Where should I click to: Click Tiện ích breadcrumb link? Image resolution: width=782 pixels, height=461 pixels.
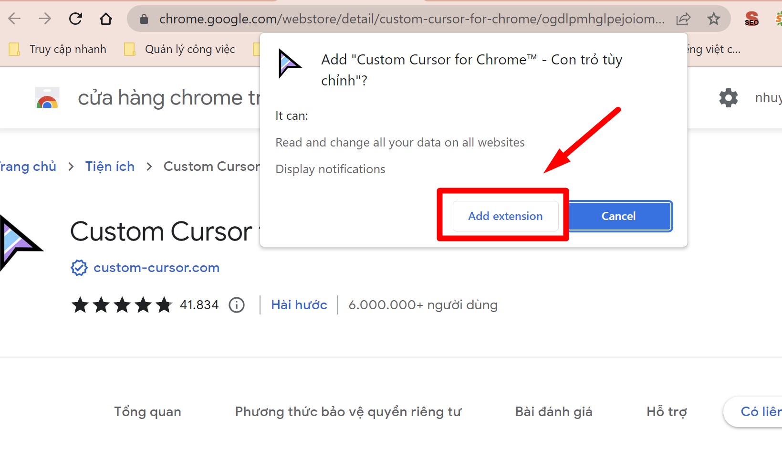[110, 167]
